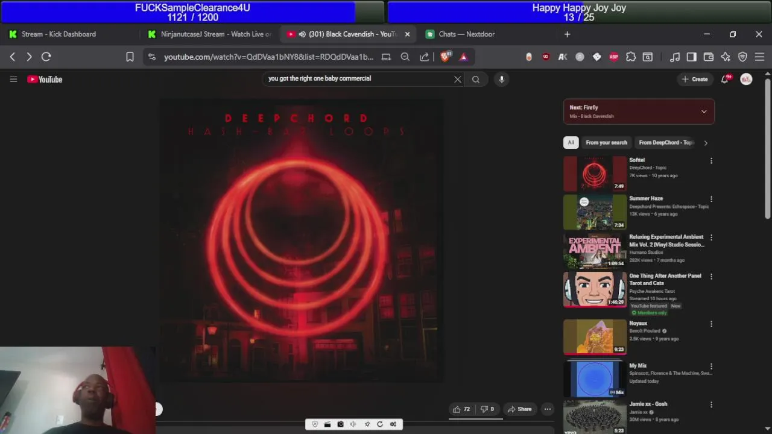Select the All filter chip
The height and width of the screenshot is (434, 772).
[571, 142]
